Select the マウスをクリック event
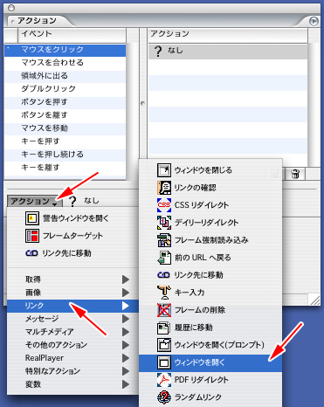Image resolution: width=324 pixels, height=407 pixels. [x=65, y=50]
